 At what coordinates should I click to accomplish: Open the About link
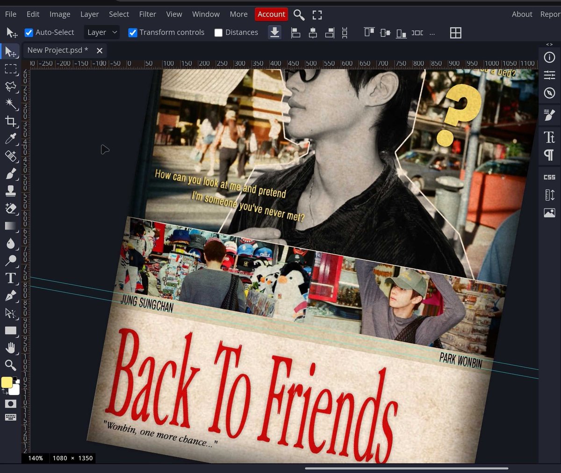tap(522, 14)
